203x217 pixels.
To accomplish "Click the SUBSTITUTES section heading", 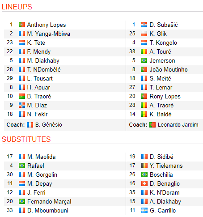I will pos(26,139).
